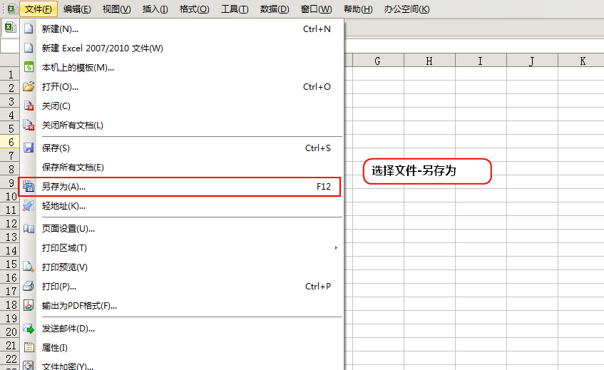The image size is (604, 370).
Task: Click the template icon beside 本机上的模板
Action: coord(29,68)
